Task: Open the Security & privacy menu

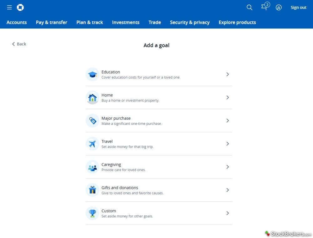Action: (x=190, y=22)
